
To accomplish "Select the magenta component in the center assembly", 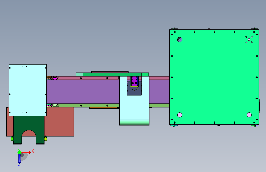I will [x=134, y=81].
